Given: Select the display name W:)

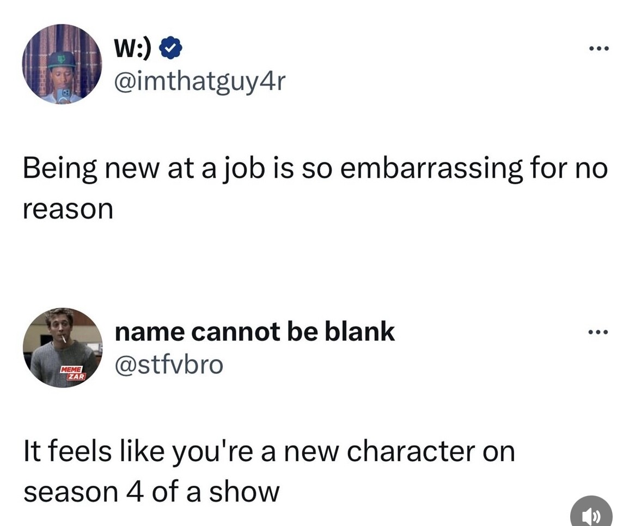Looking at the screenshot, I should tap(133, 48).
